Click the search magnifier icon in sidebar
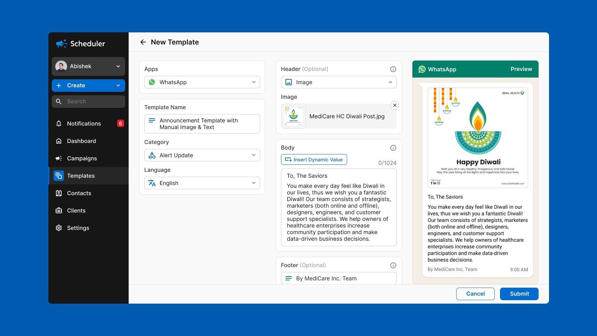 pyautogui.click(x=59, y=101)
